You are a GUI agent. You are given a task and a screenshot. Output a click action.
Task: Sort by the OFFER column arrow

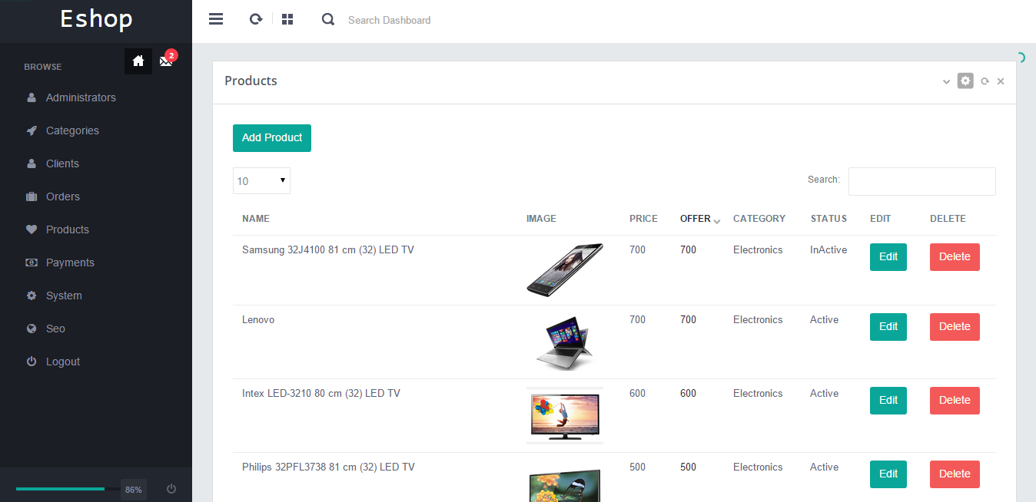click(x=717, y=221)
